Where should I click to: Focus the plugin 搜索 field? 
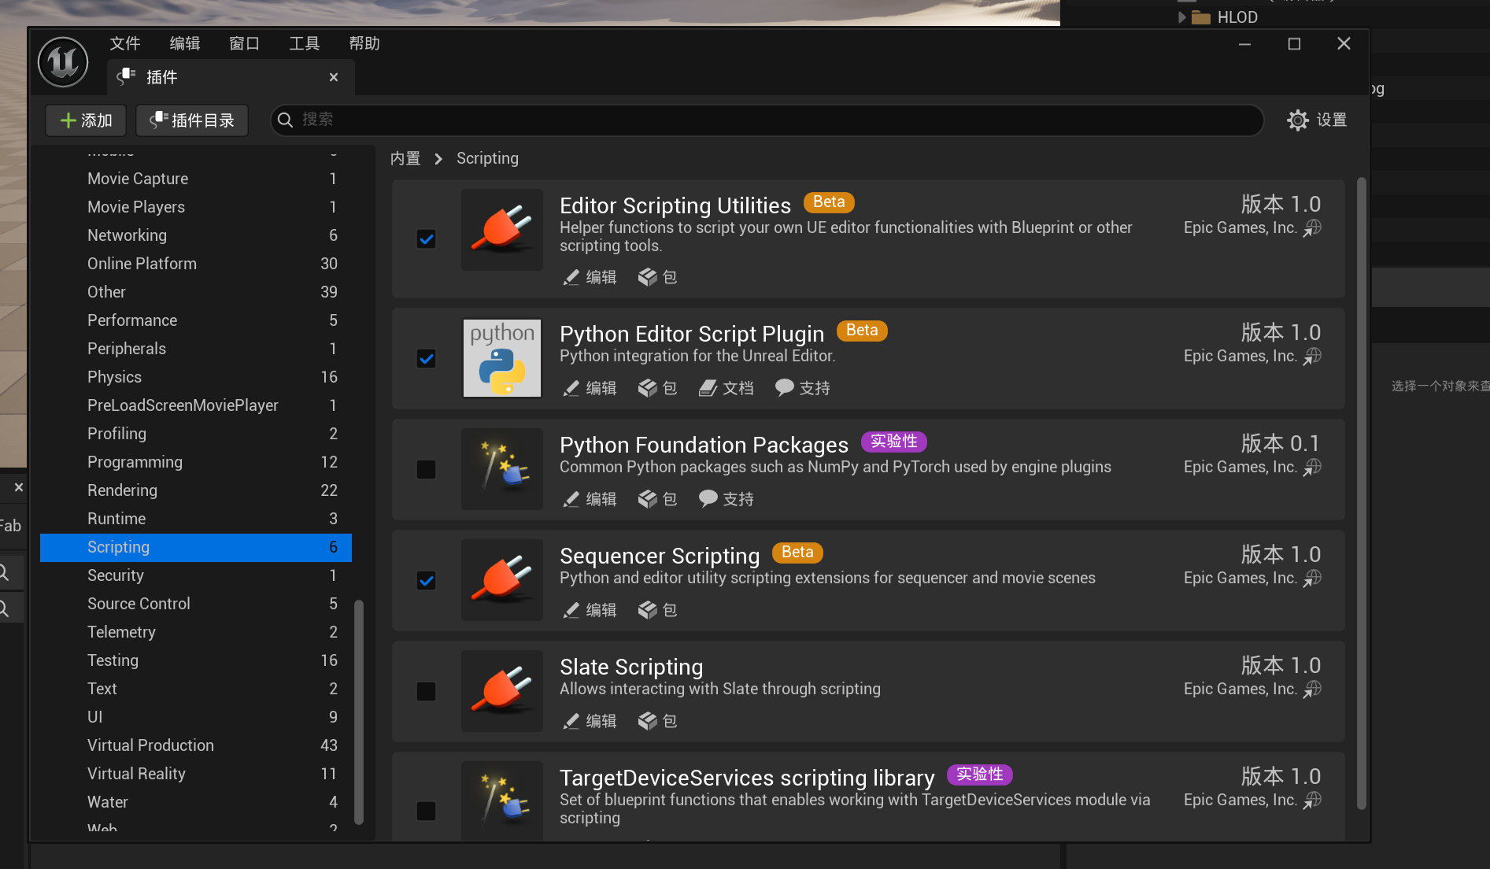[x=767, y=120]
